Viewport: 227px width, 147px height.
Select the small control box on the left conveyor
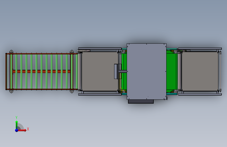click(116, 71)
